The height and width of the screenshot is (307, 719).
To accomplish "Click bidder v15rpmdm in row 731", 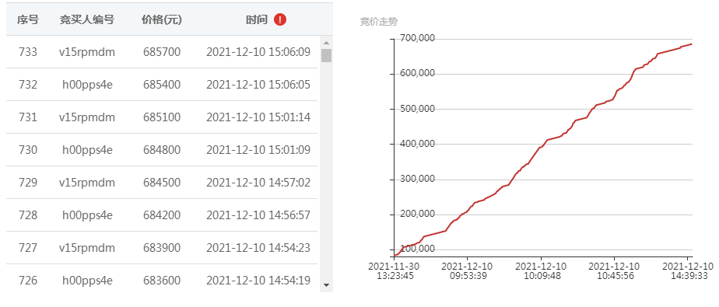I will pos(87,117).
